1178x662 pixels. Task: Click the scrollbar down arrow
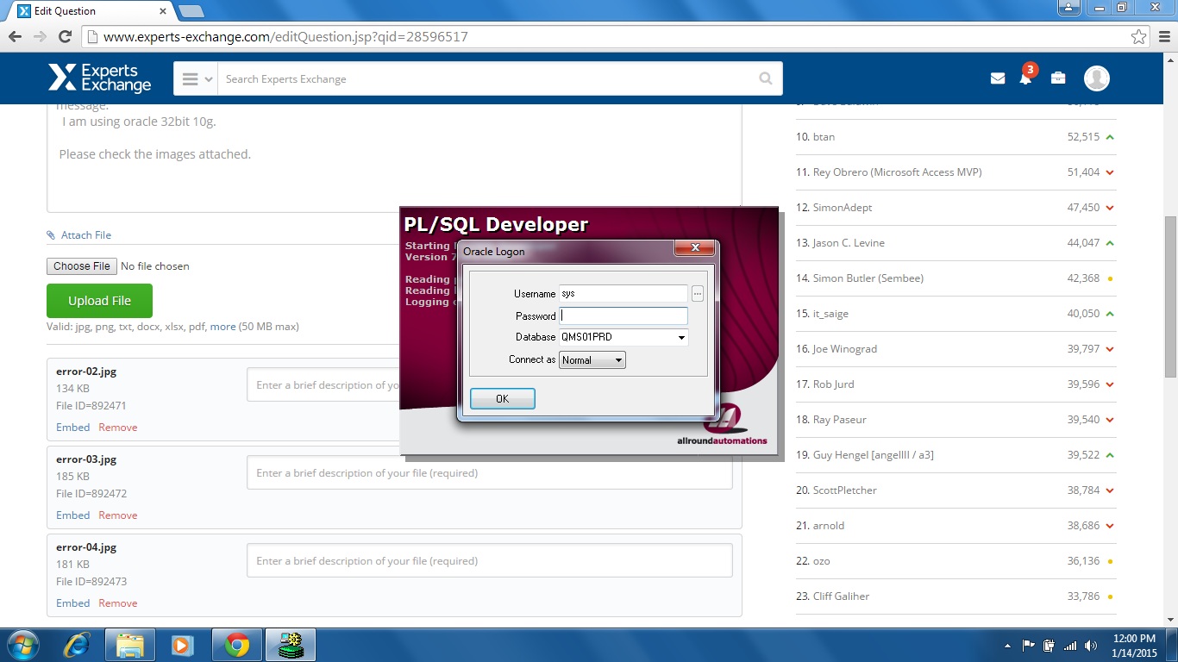(1170, 619)
